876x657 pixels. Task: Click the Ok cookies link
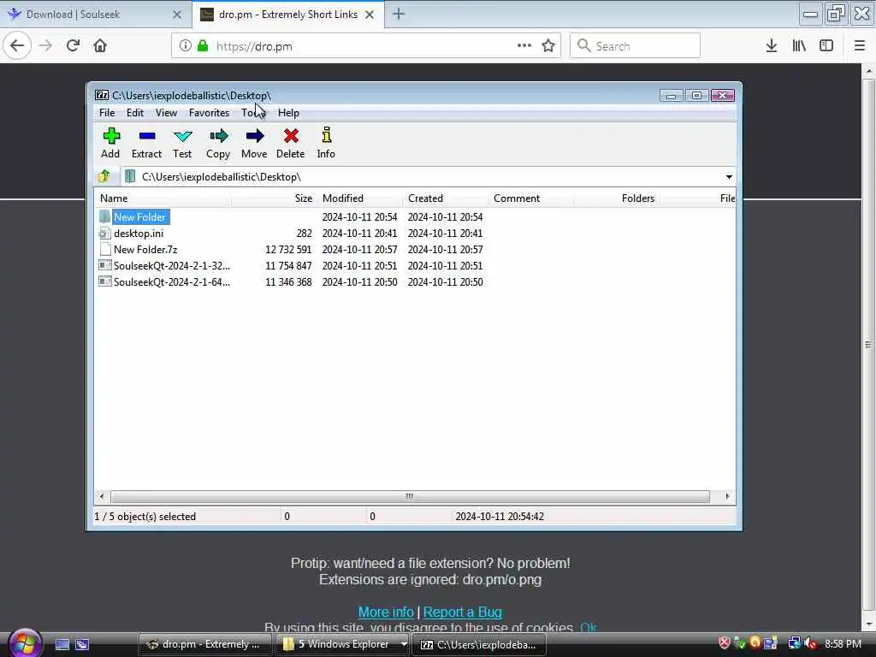coord(589,628)
